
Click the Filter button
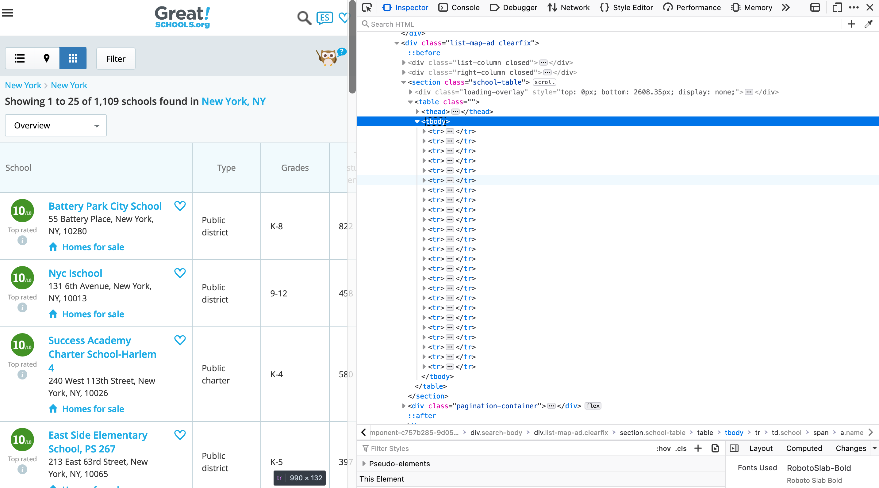click(116, 59)
